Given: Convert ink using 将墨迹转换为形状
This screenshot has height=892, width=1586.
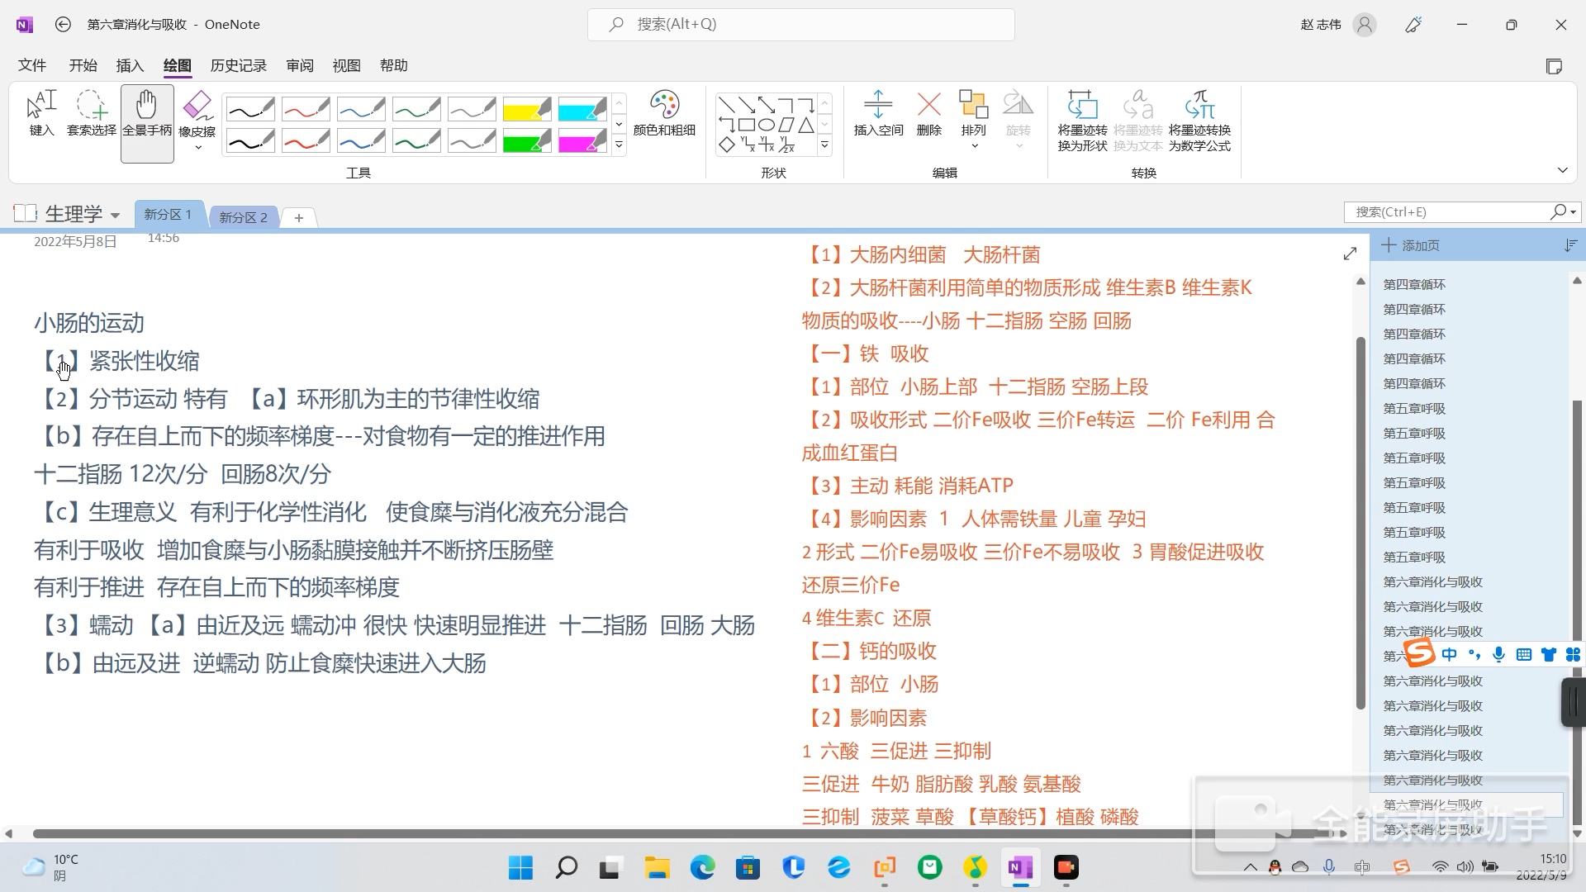Looking at the screenshot, I should pos(1082,121).
